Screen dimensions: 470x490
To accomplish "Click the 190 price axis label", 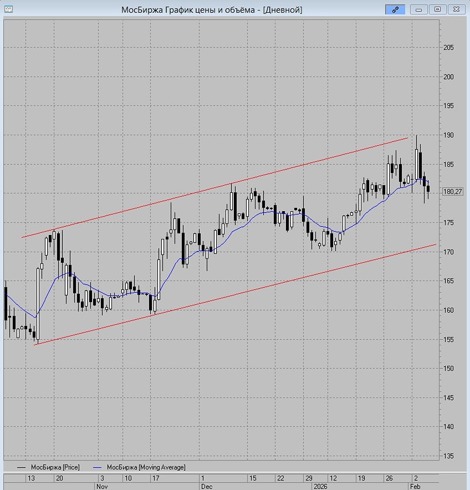I will (448, 135).
